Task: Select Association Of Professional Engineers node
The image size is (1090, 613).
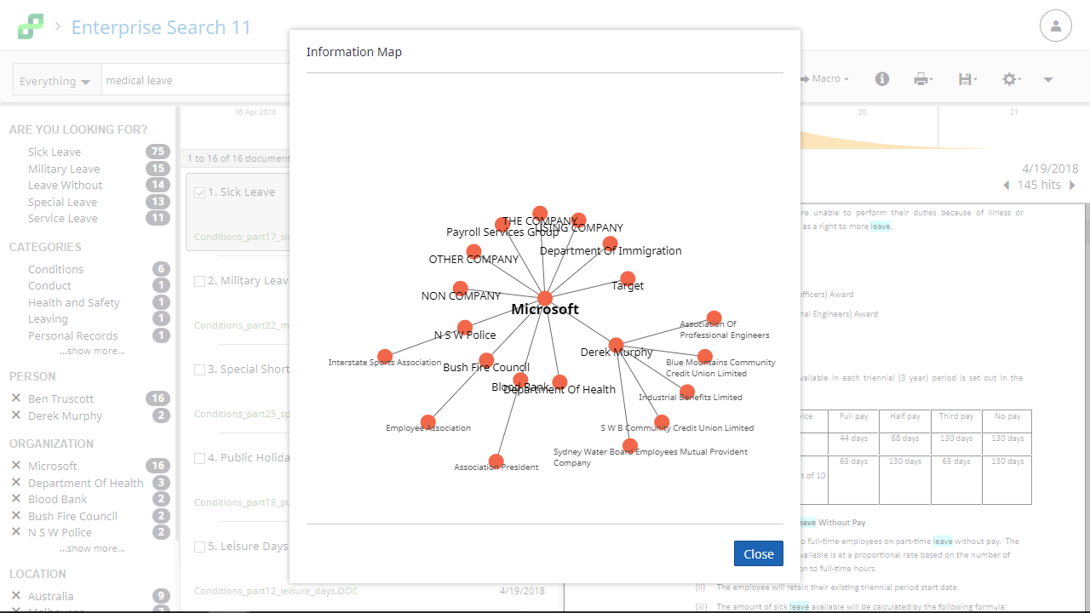Action: [714, 318]
